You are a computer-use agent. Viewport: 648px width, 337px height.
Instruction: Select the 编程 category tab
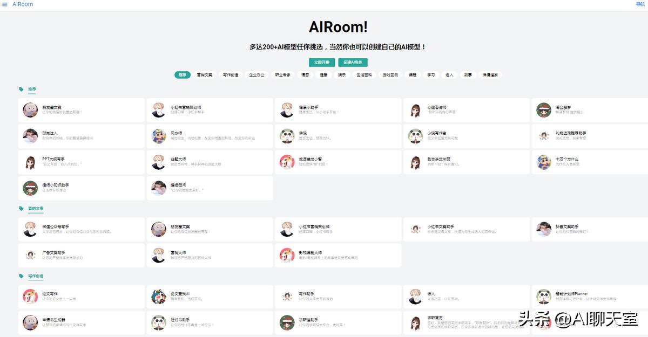(413, 75)
